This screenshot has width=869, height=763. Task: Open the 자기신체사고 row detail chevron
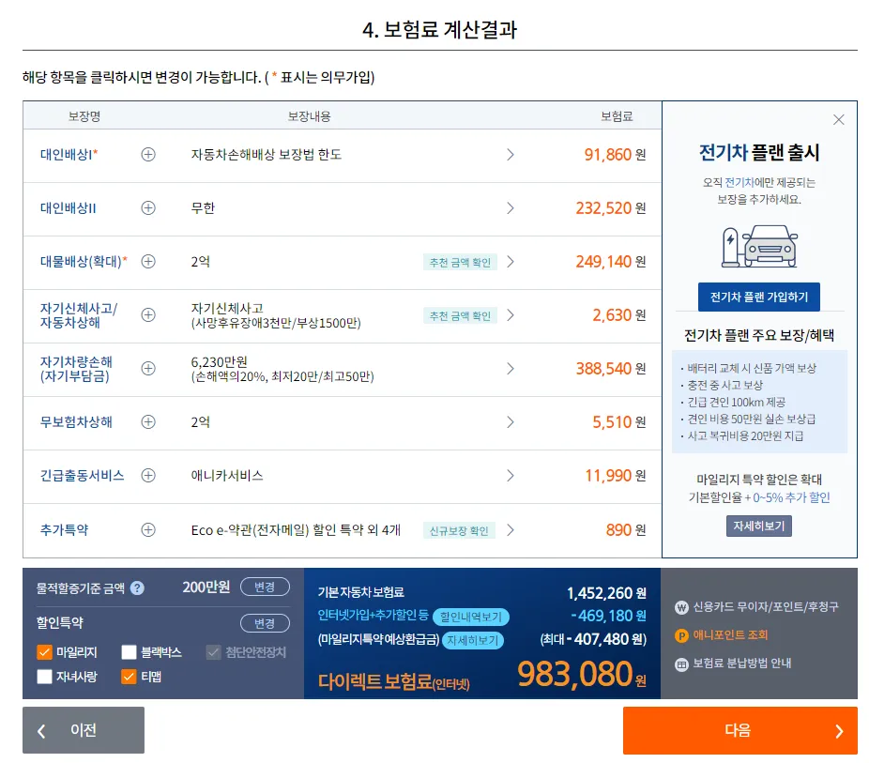pyautogui.click(x=511, y=314)
